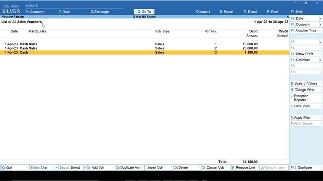This screenshot has height=181, width=323.
Task: Click the 10,000.00 debit amount
Action: pos(250,44)
